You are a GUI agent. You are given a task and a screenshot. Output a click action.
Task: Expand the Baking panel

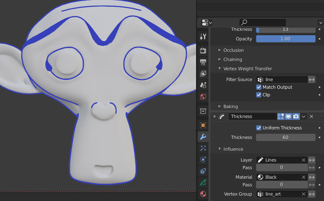219,107
